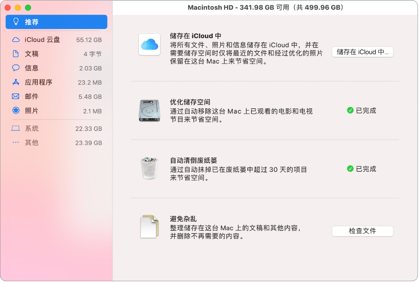Click the yellow minimize window button
This screenshot has width=419, height=282.
tap(18, 8)
